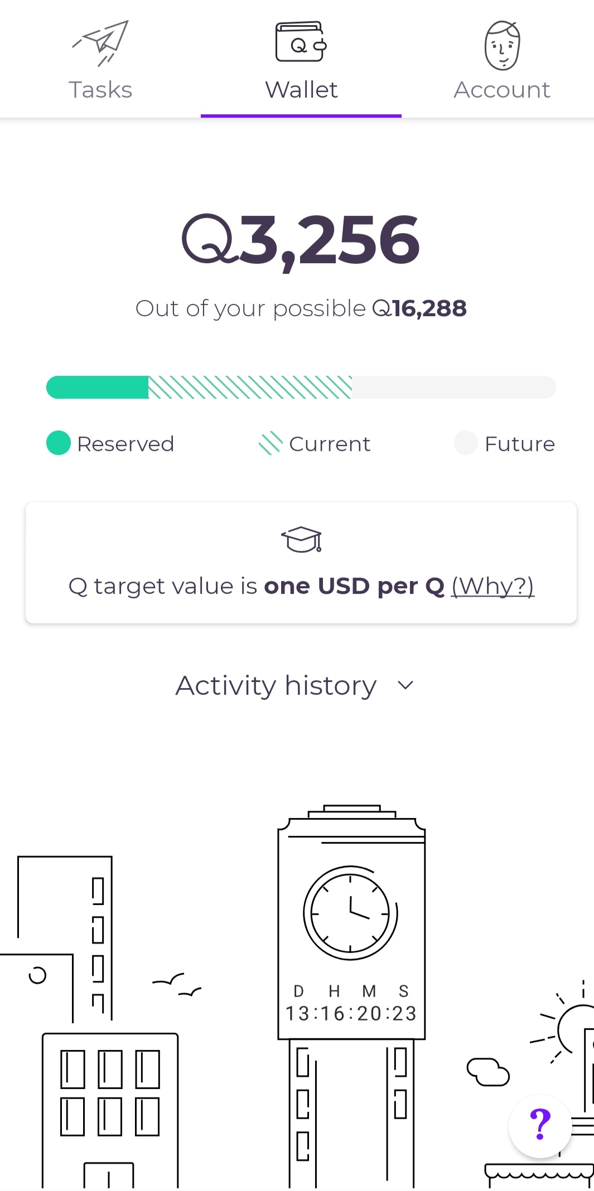The height and width of the screenshot is (1191, 594).
Task: Switch to the Account tab label
Action: 502,90
